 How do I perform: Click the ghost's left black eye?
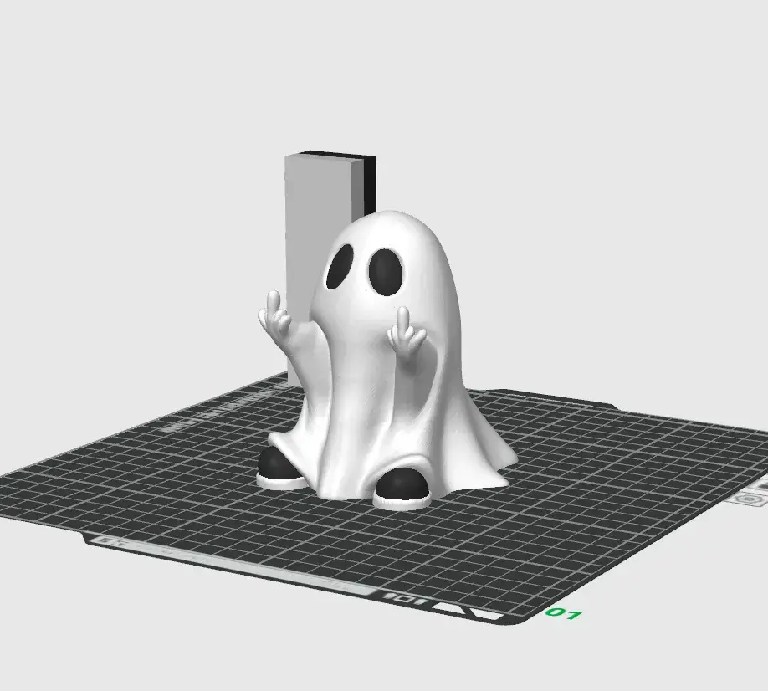pyautogui.click(x=340, y=268)
